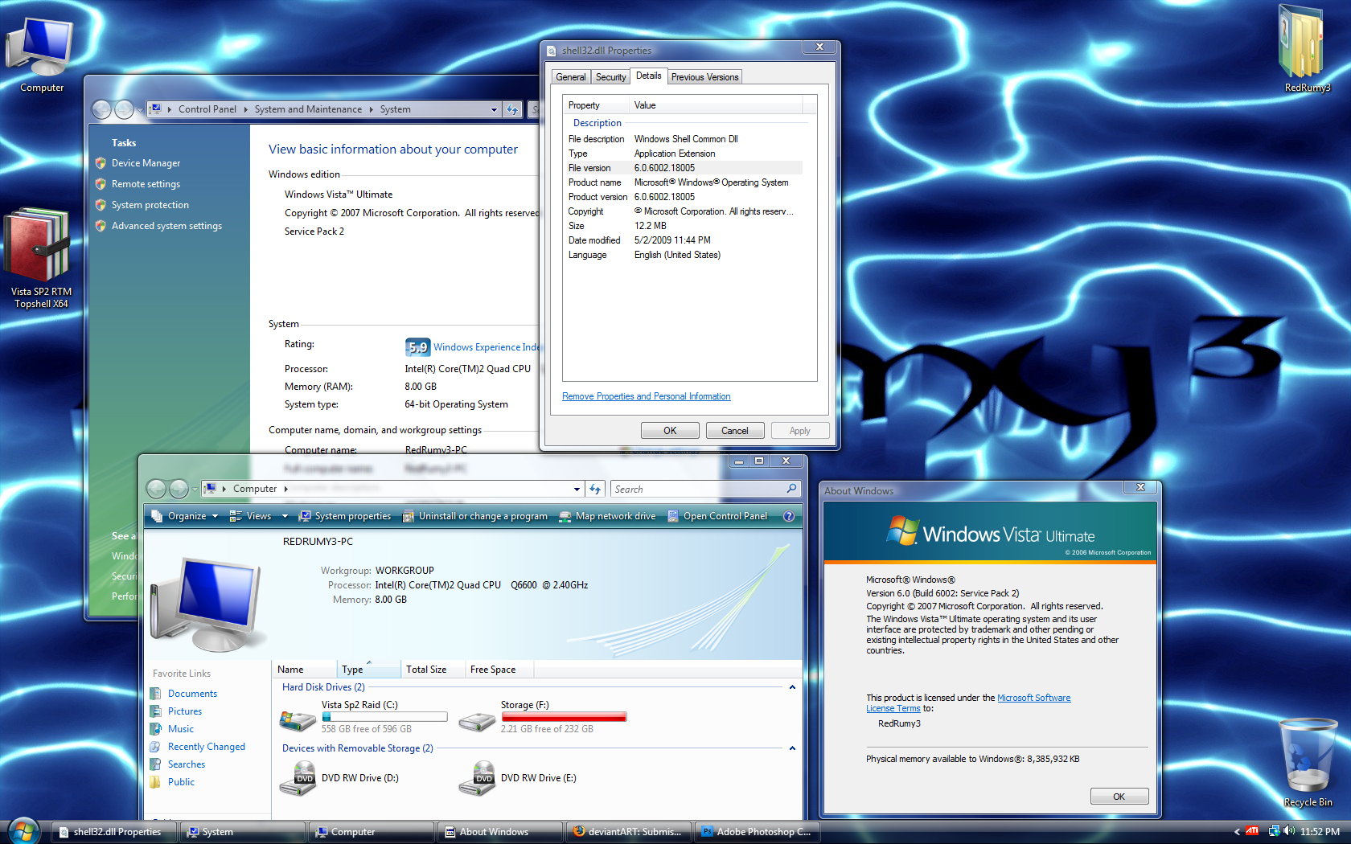Click back button in Computer explorer window

pos(157,489)
